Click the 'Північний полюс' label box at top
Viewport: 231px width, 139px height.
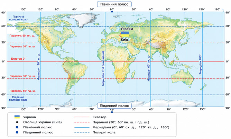click(114, 4)
